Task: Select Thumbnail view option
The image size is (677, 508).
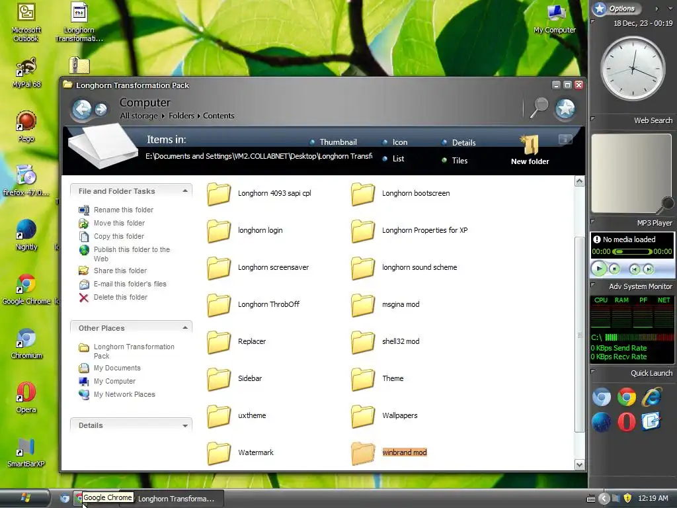Action: [x=333, y=142]
